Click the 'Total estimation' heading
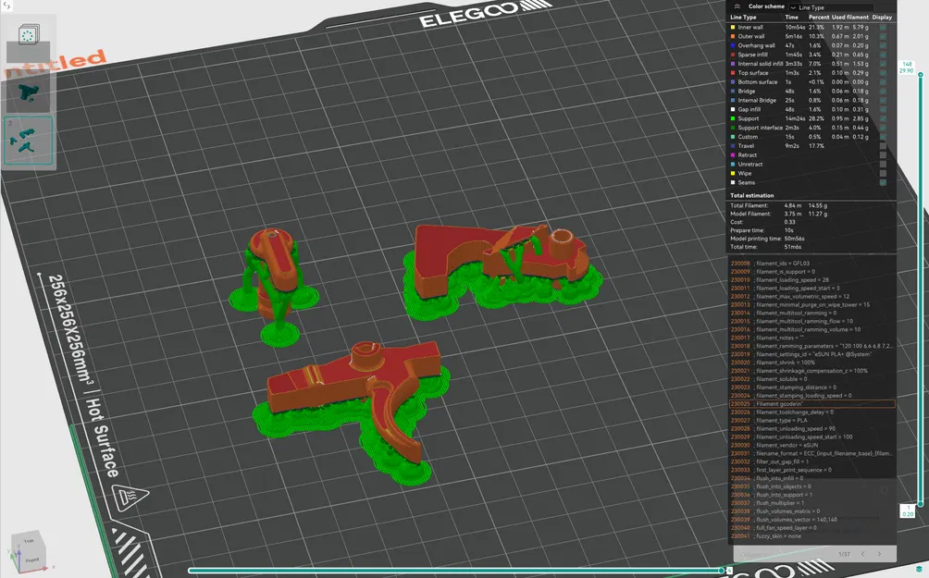 tap(752, 195)
